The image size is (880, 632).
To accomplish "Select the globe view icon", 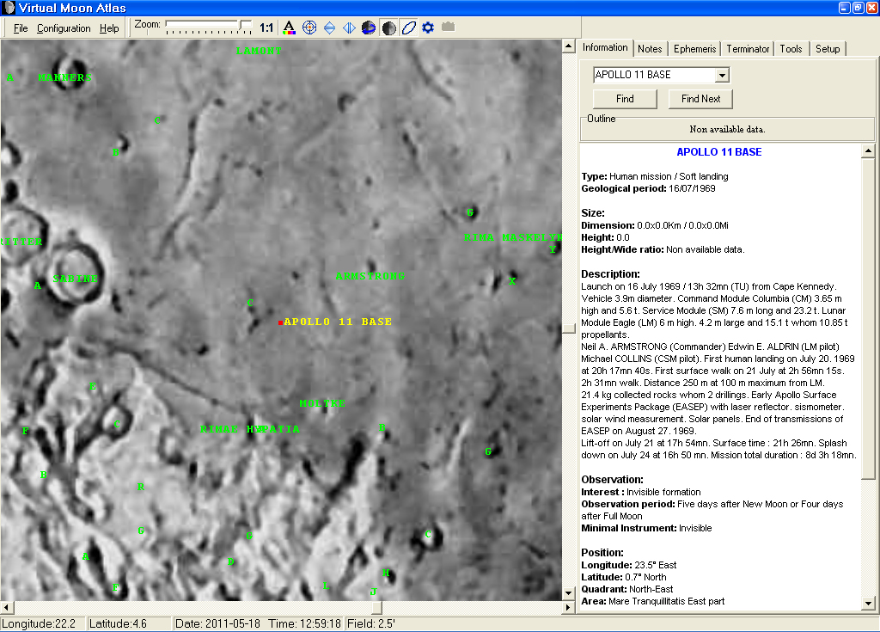I will [x=368, y=28].
